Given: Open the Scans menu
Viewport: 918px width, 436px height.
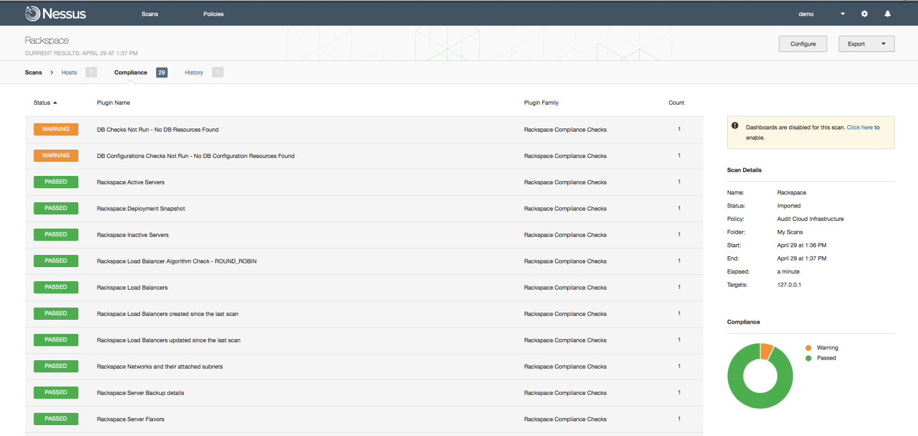Looking at the screenshot, I should coord(150,14).
